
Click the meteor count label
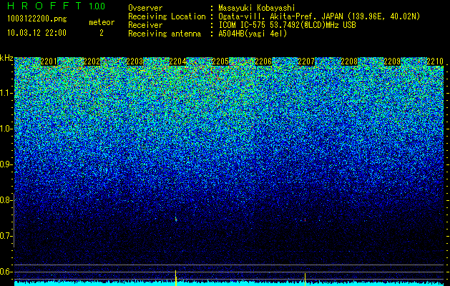click(102, 22)
